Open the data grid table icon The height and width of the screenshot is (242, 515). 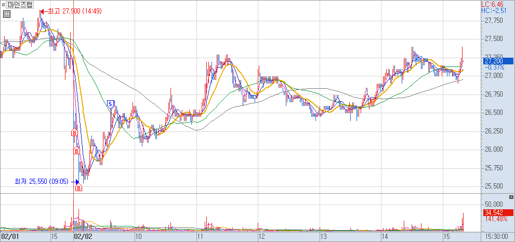7,14
